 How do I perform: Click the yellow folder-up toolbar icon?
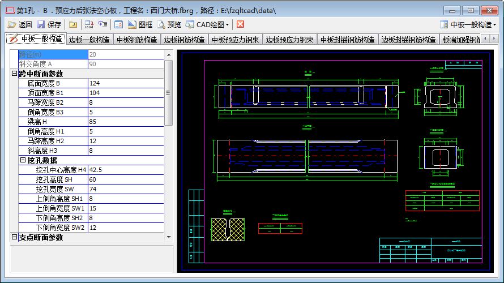coord(73,24)
